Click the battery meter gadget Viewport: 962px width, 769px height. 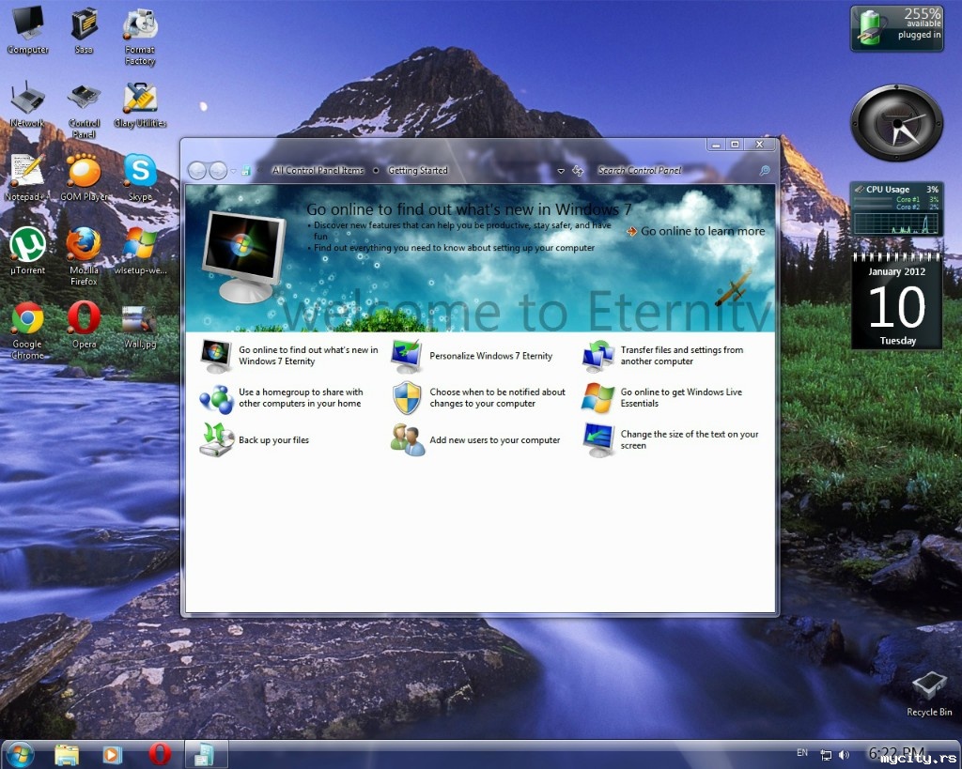point(896,28)
